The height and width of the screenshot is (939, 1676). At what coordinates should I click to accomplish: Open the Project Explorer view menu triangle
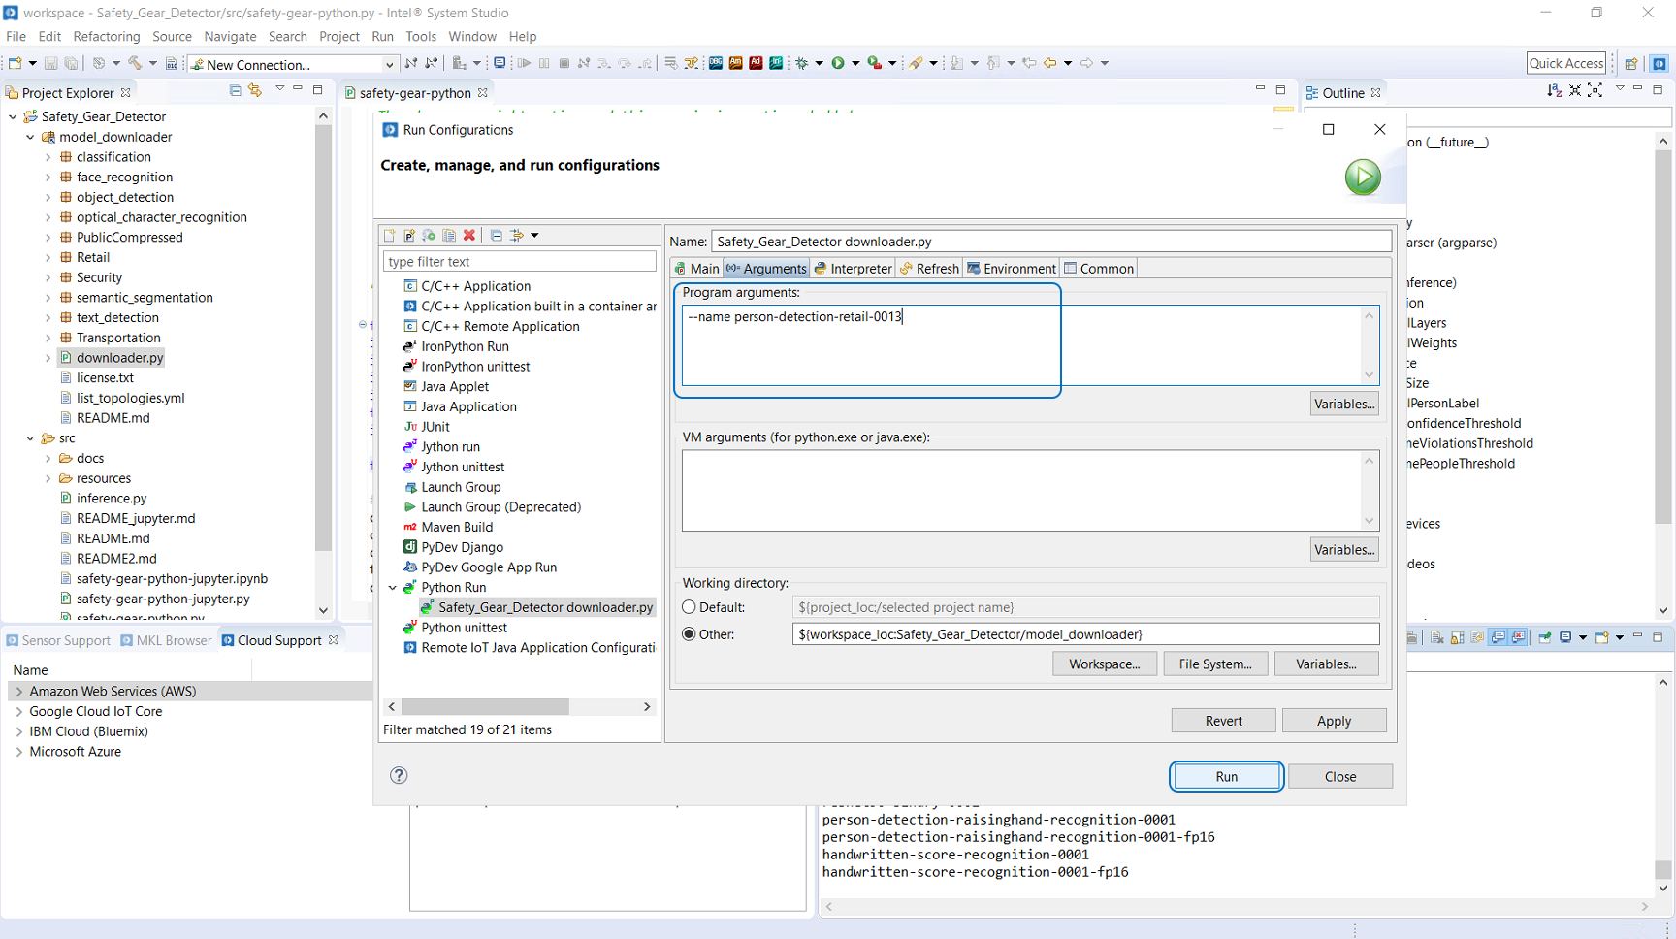[x=279, y=89]
